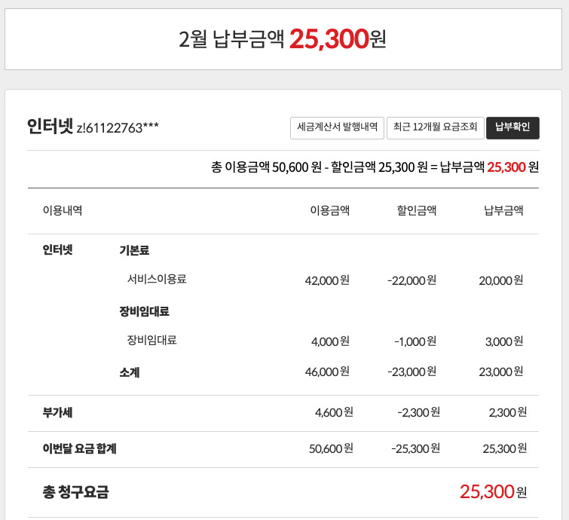Screen dimensions: 569x520
Task: Click the 4,600원 VAT usage amount
Action: click(334, 412)
